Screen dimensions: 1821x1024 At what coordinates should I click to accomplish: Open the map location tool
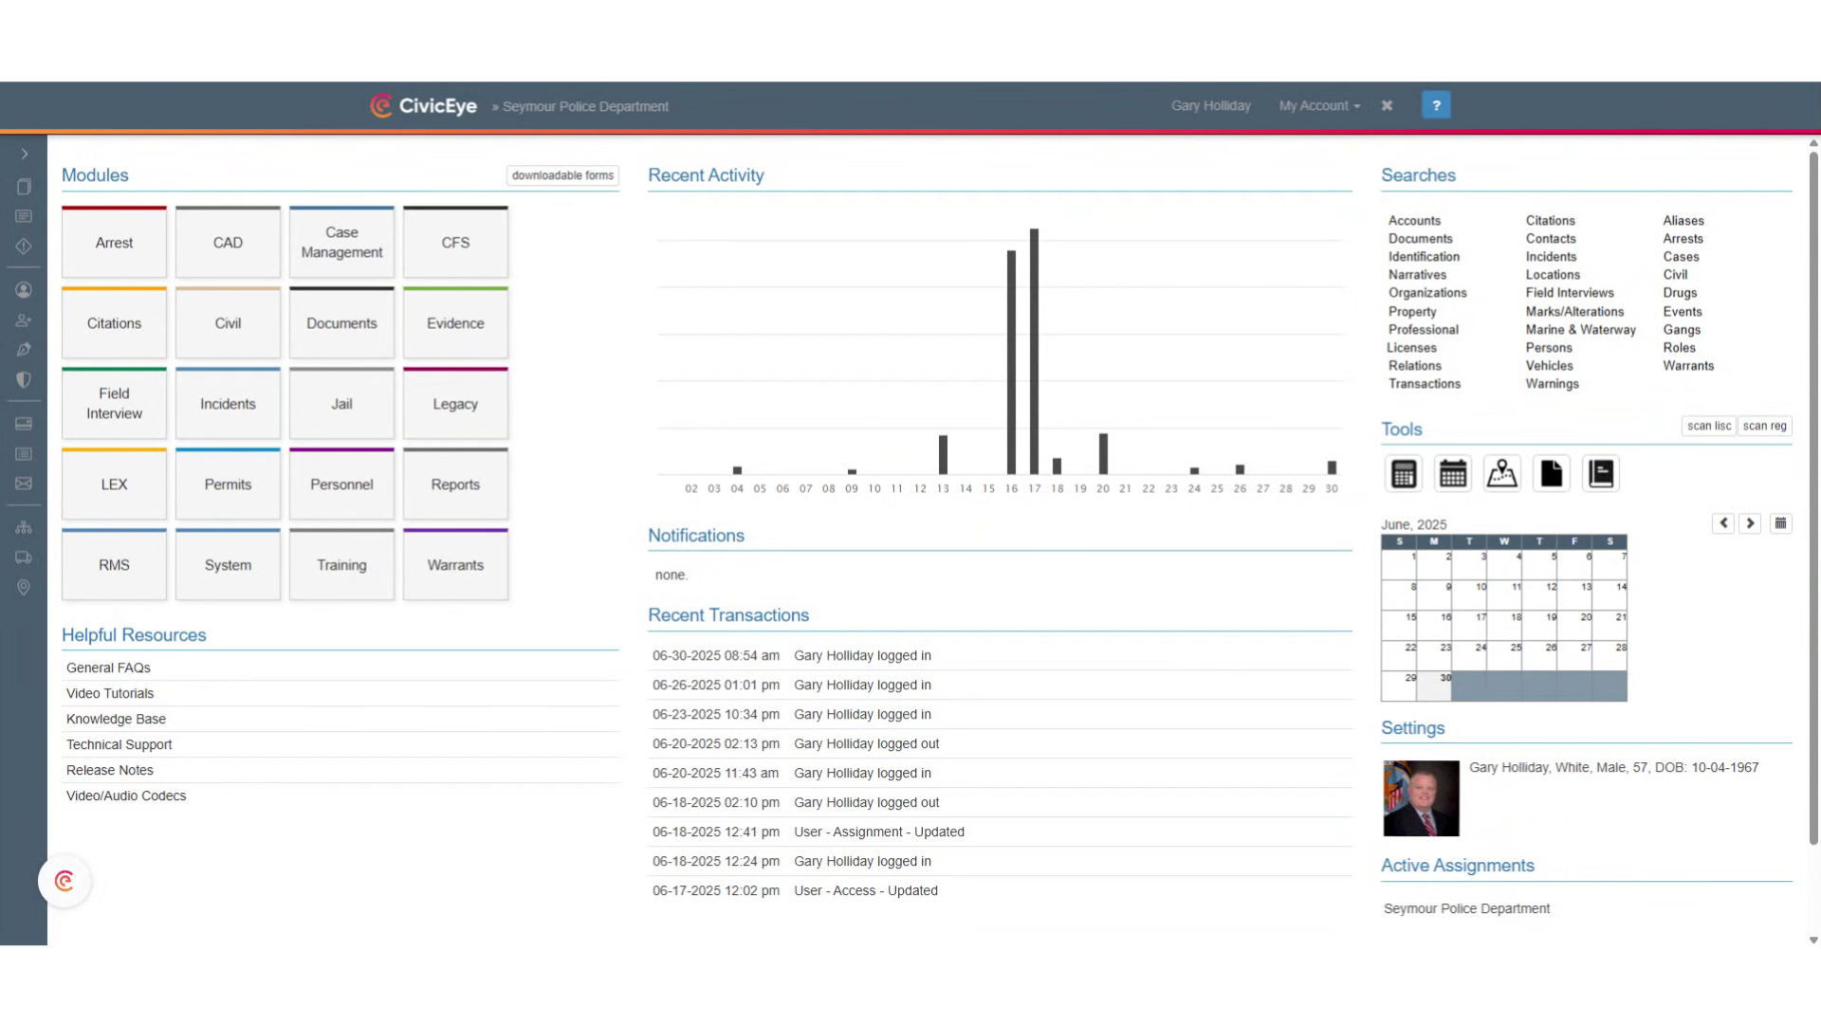coord(1502,473)
